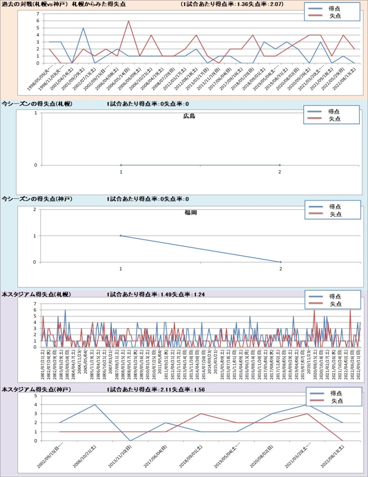The width and height of the screenshot is (368, 477).
Task: Click first data point in the 福岡 chart
Action: click(121, 236)
